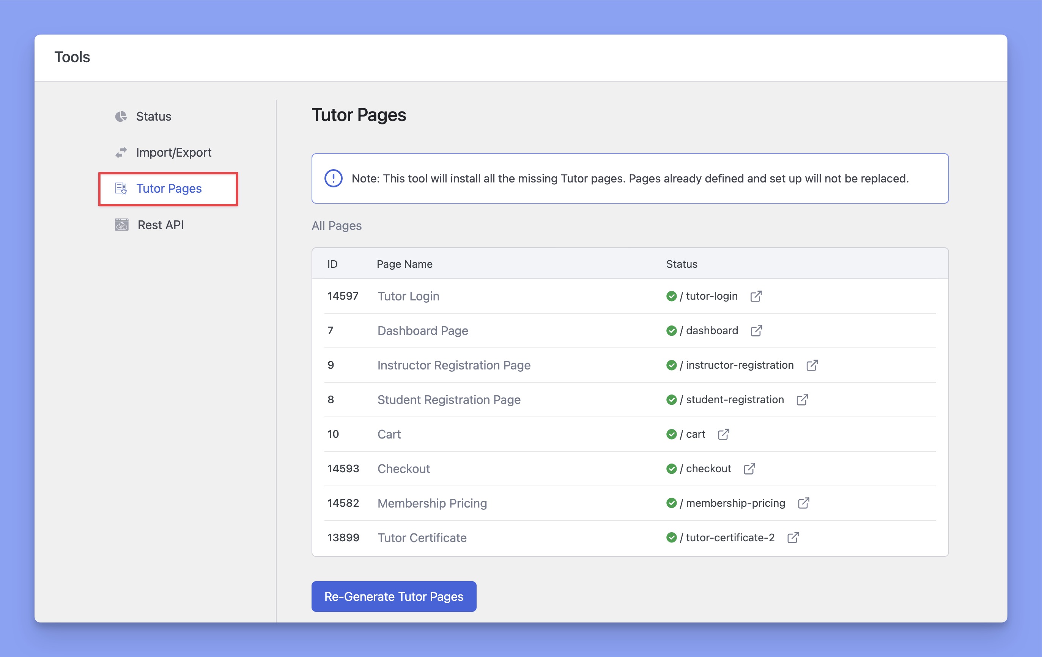Go to the Rest API section
1042x657 pixels.
coord(161,225)
